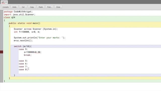Open the Find... dialog
Viewport: 161px width, 91px height.
[x=49, y=7]
